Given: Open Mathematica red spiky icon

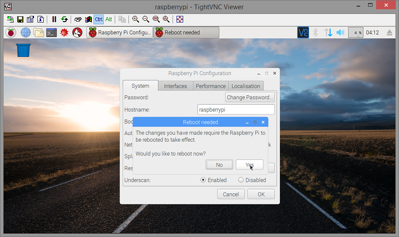Looking at the screenshot, I should 64,33.
